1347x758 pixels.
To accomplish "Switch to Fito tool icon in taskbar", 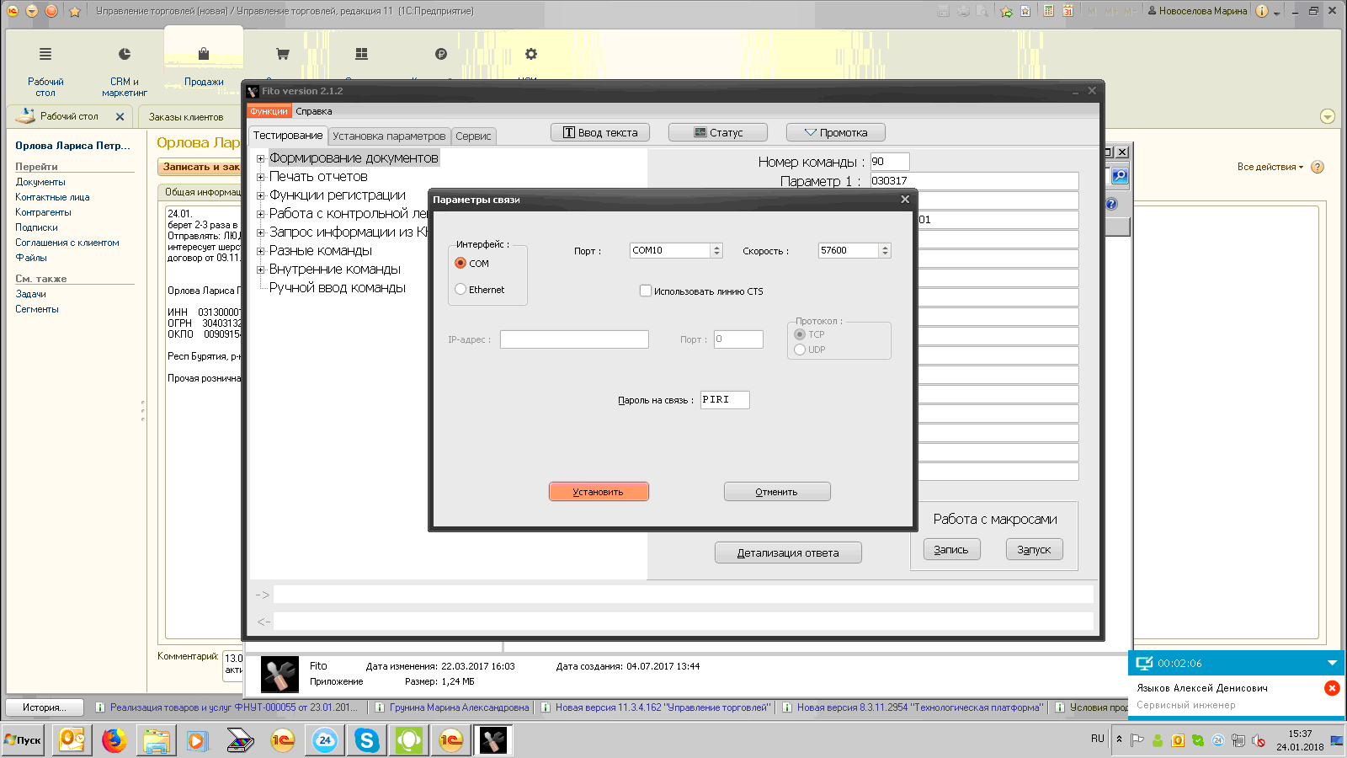I will (x=493, y=740).
